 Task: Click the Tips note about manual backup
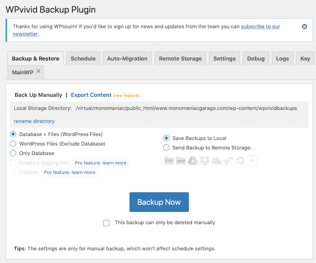[x=115, y=249]
